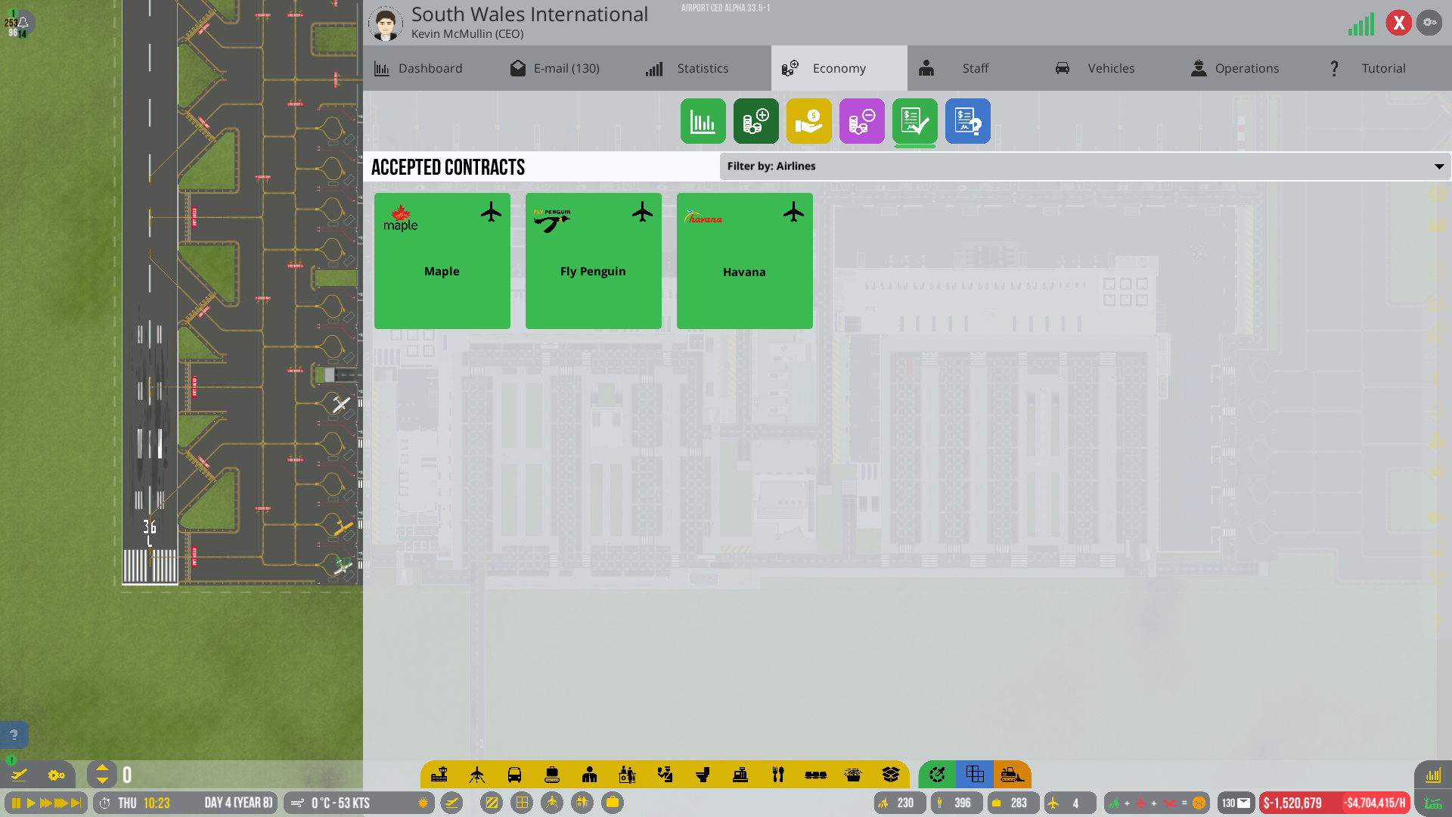Select the orange bulldozer demolish tool

(x=1012, y=775)
